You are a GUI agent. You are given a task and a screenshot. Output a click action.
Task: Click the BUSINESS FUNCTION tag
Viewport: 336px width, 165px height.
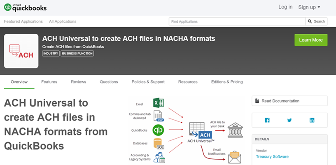[x=77, y=53]
